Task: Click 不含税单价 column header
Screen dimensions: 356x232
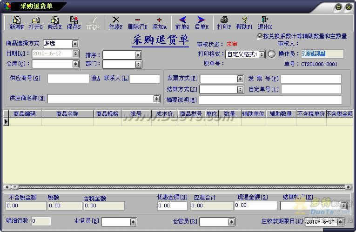Action: coord(311,114)
